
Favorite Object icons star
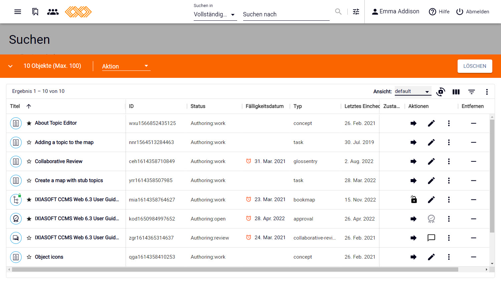click(29, 257)
